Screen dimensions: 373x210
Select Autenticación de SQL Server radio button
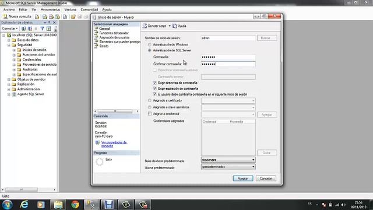[x=150, y=50]
